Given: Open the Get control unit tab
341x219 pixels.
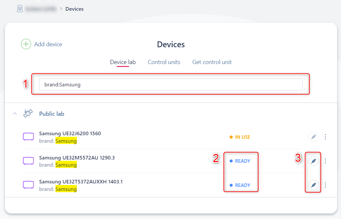Looking at the screenshot, I should 212,62.
